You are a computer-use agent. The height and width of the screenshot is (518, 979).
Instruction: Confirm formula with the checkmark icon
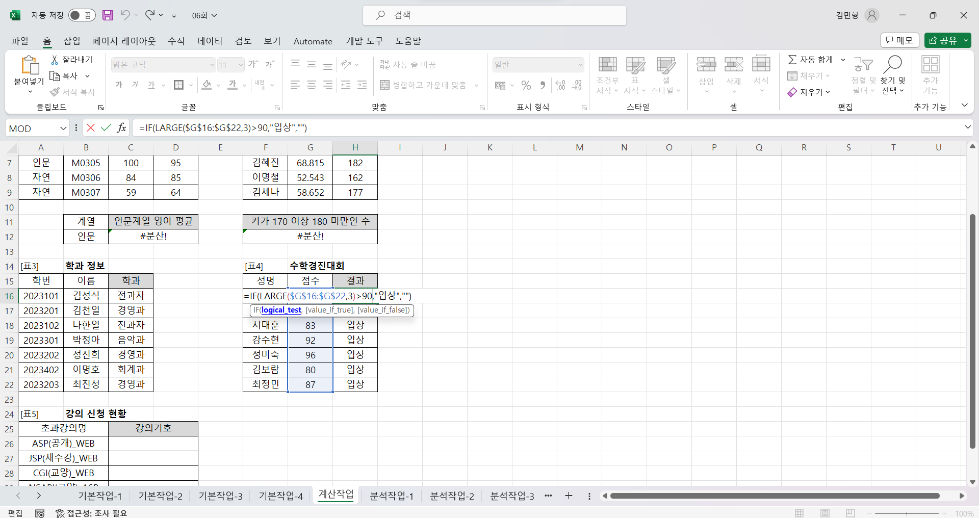[106, 128]
